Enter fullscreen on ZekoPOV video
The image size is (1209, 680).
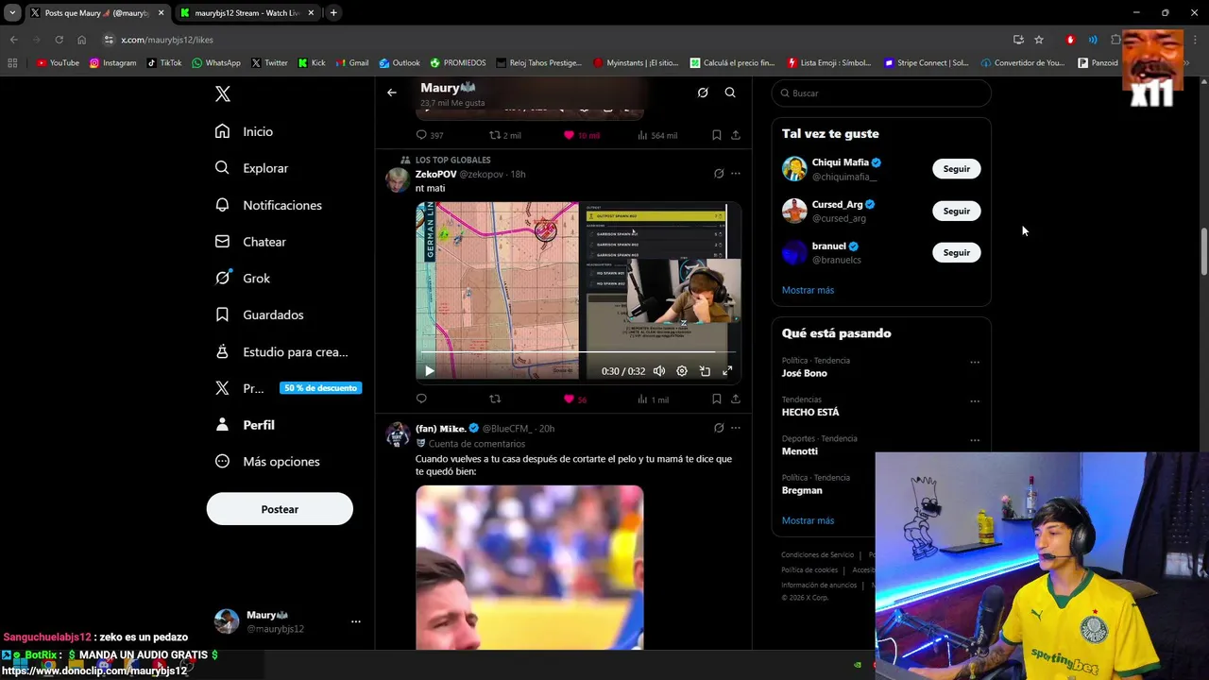click(727, 371)
